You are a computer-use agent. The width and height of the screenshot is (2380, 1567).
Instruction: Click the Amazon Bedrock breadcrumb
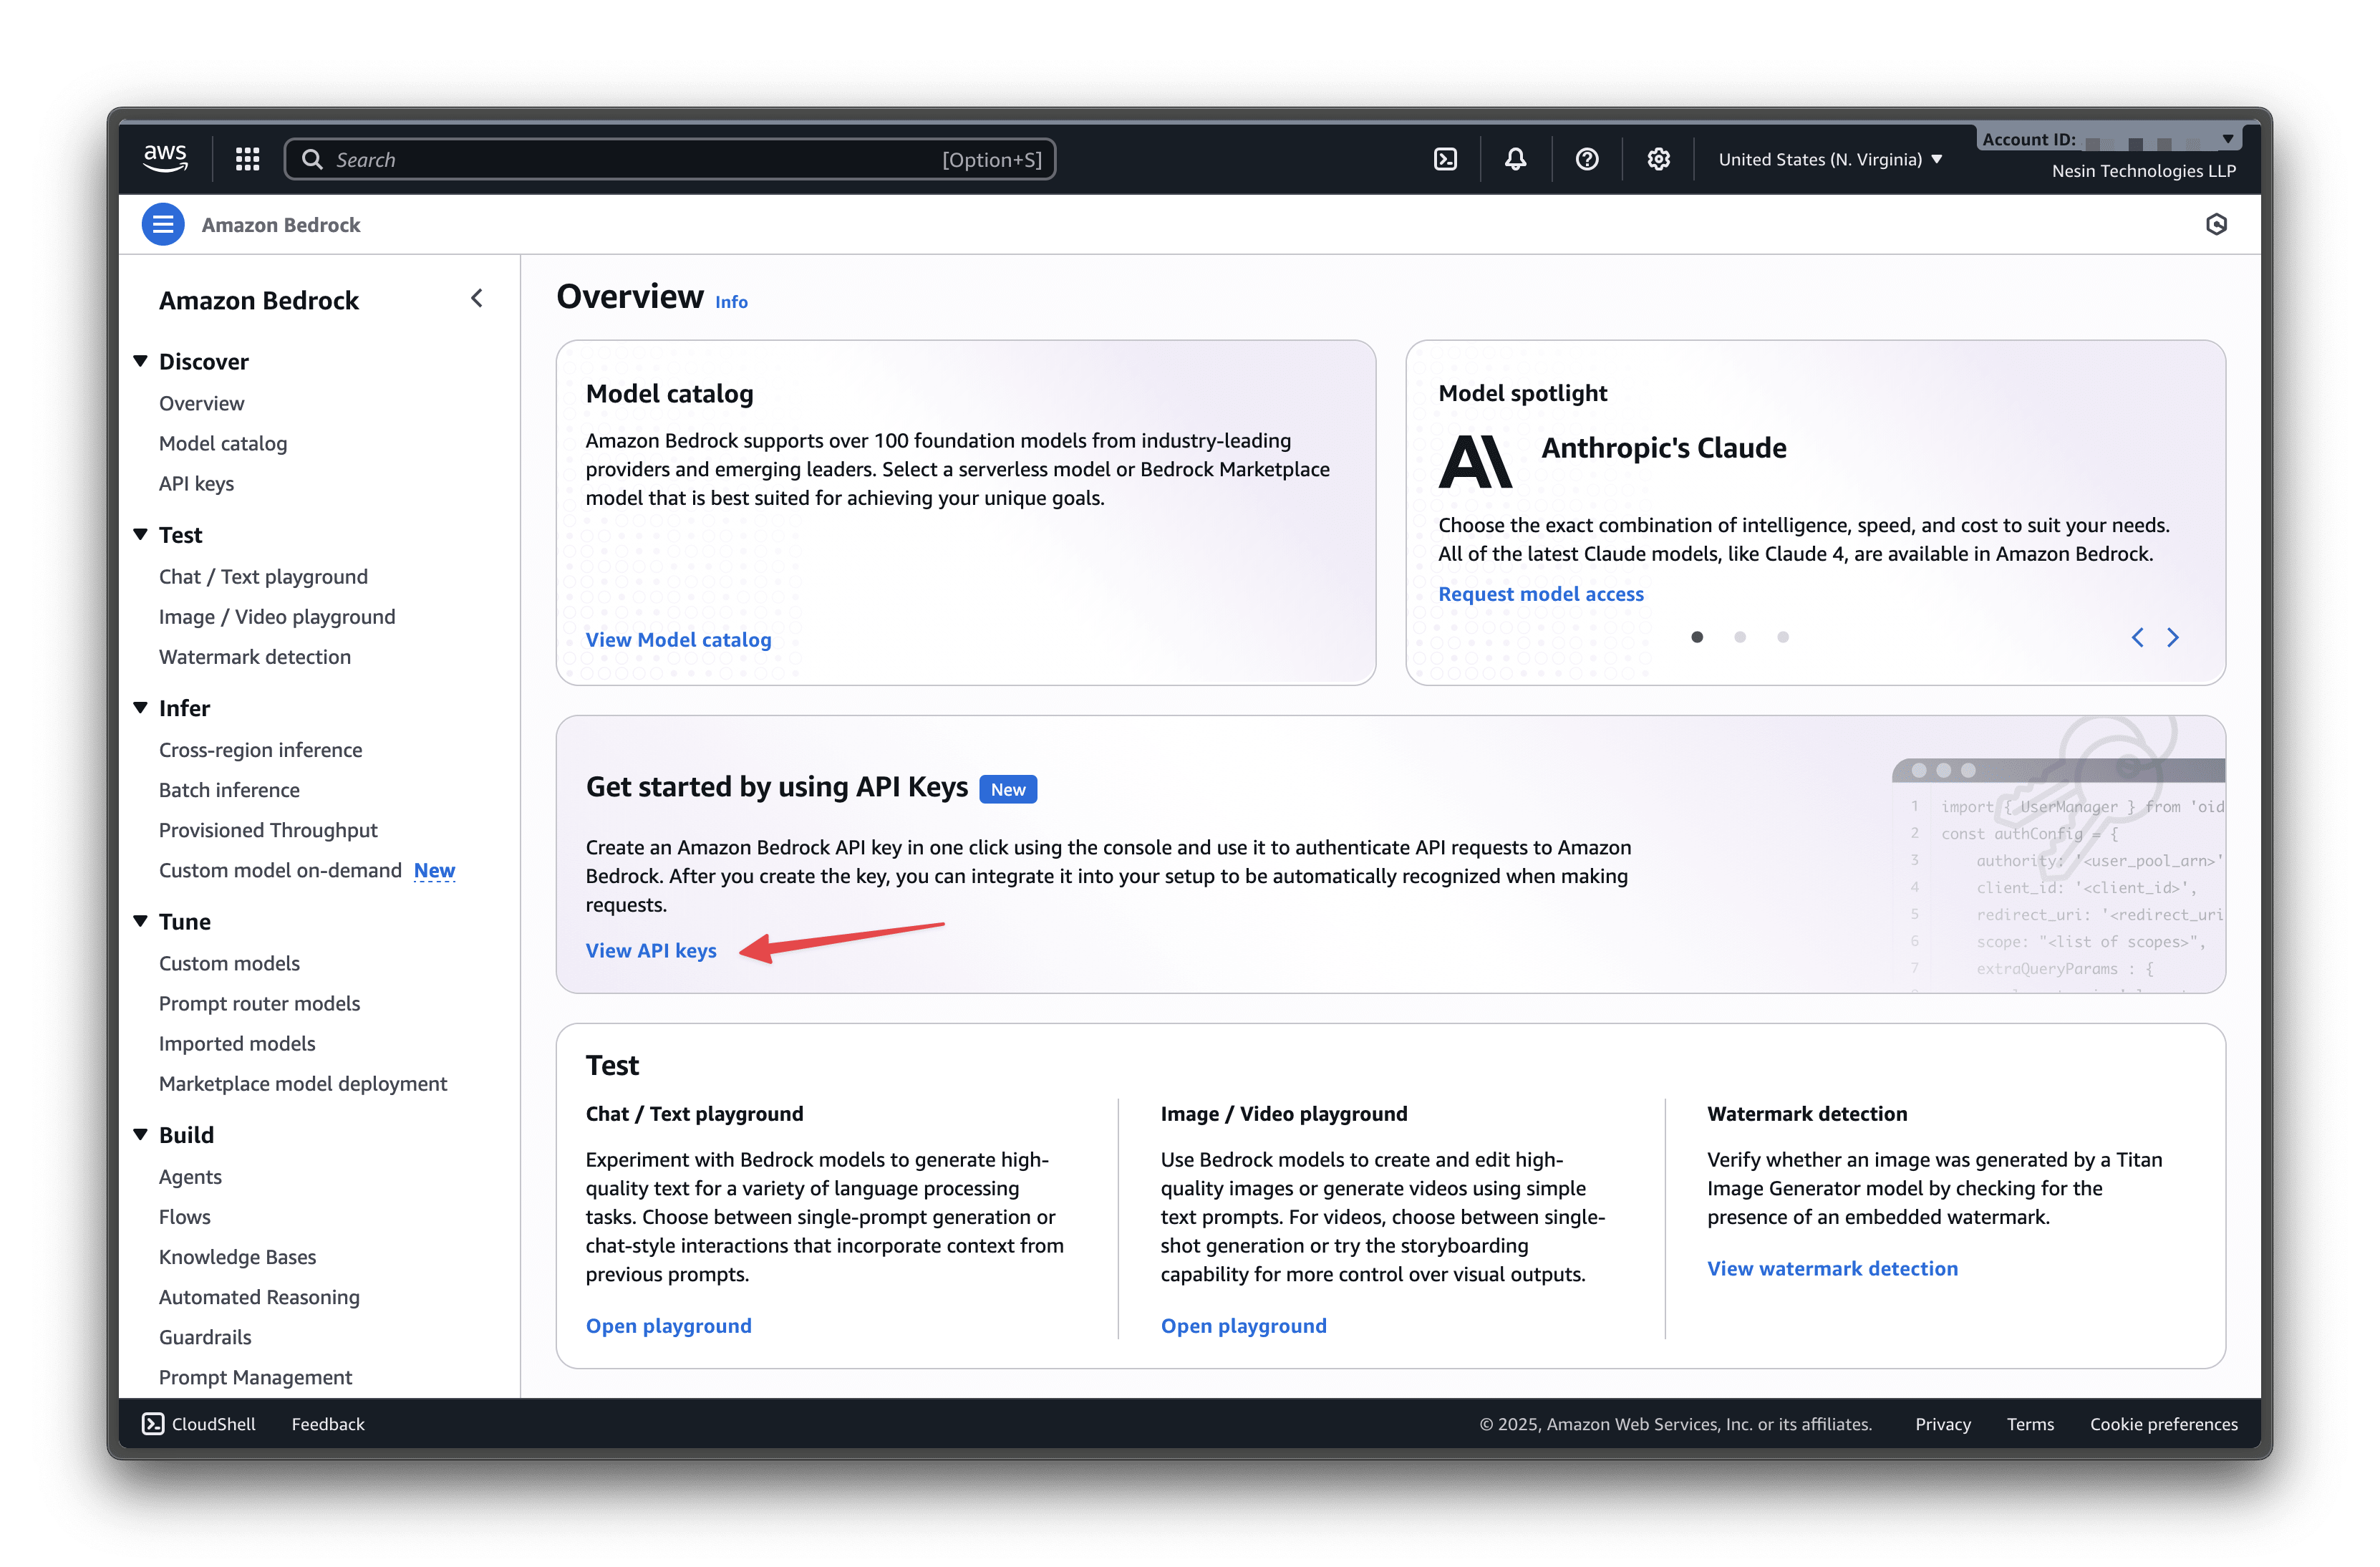click(281, 225)
